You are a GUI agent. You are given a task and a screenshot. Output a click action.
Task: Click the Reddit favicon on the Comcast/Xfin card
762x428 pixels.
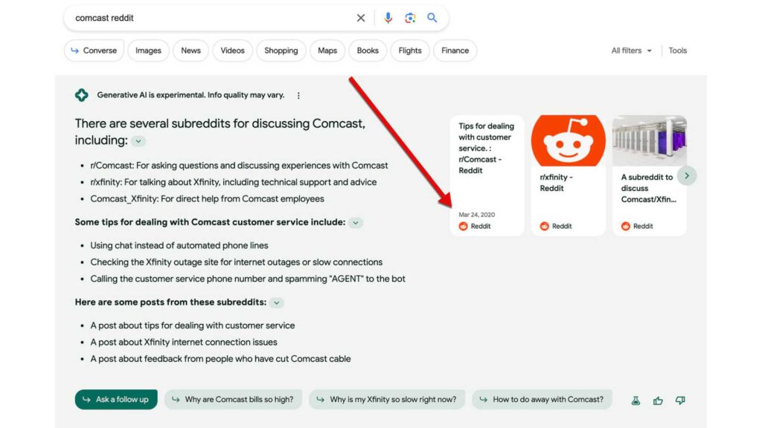[625, 226]
